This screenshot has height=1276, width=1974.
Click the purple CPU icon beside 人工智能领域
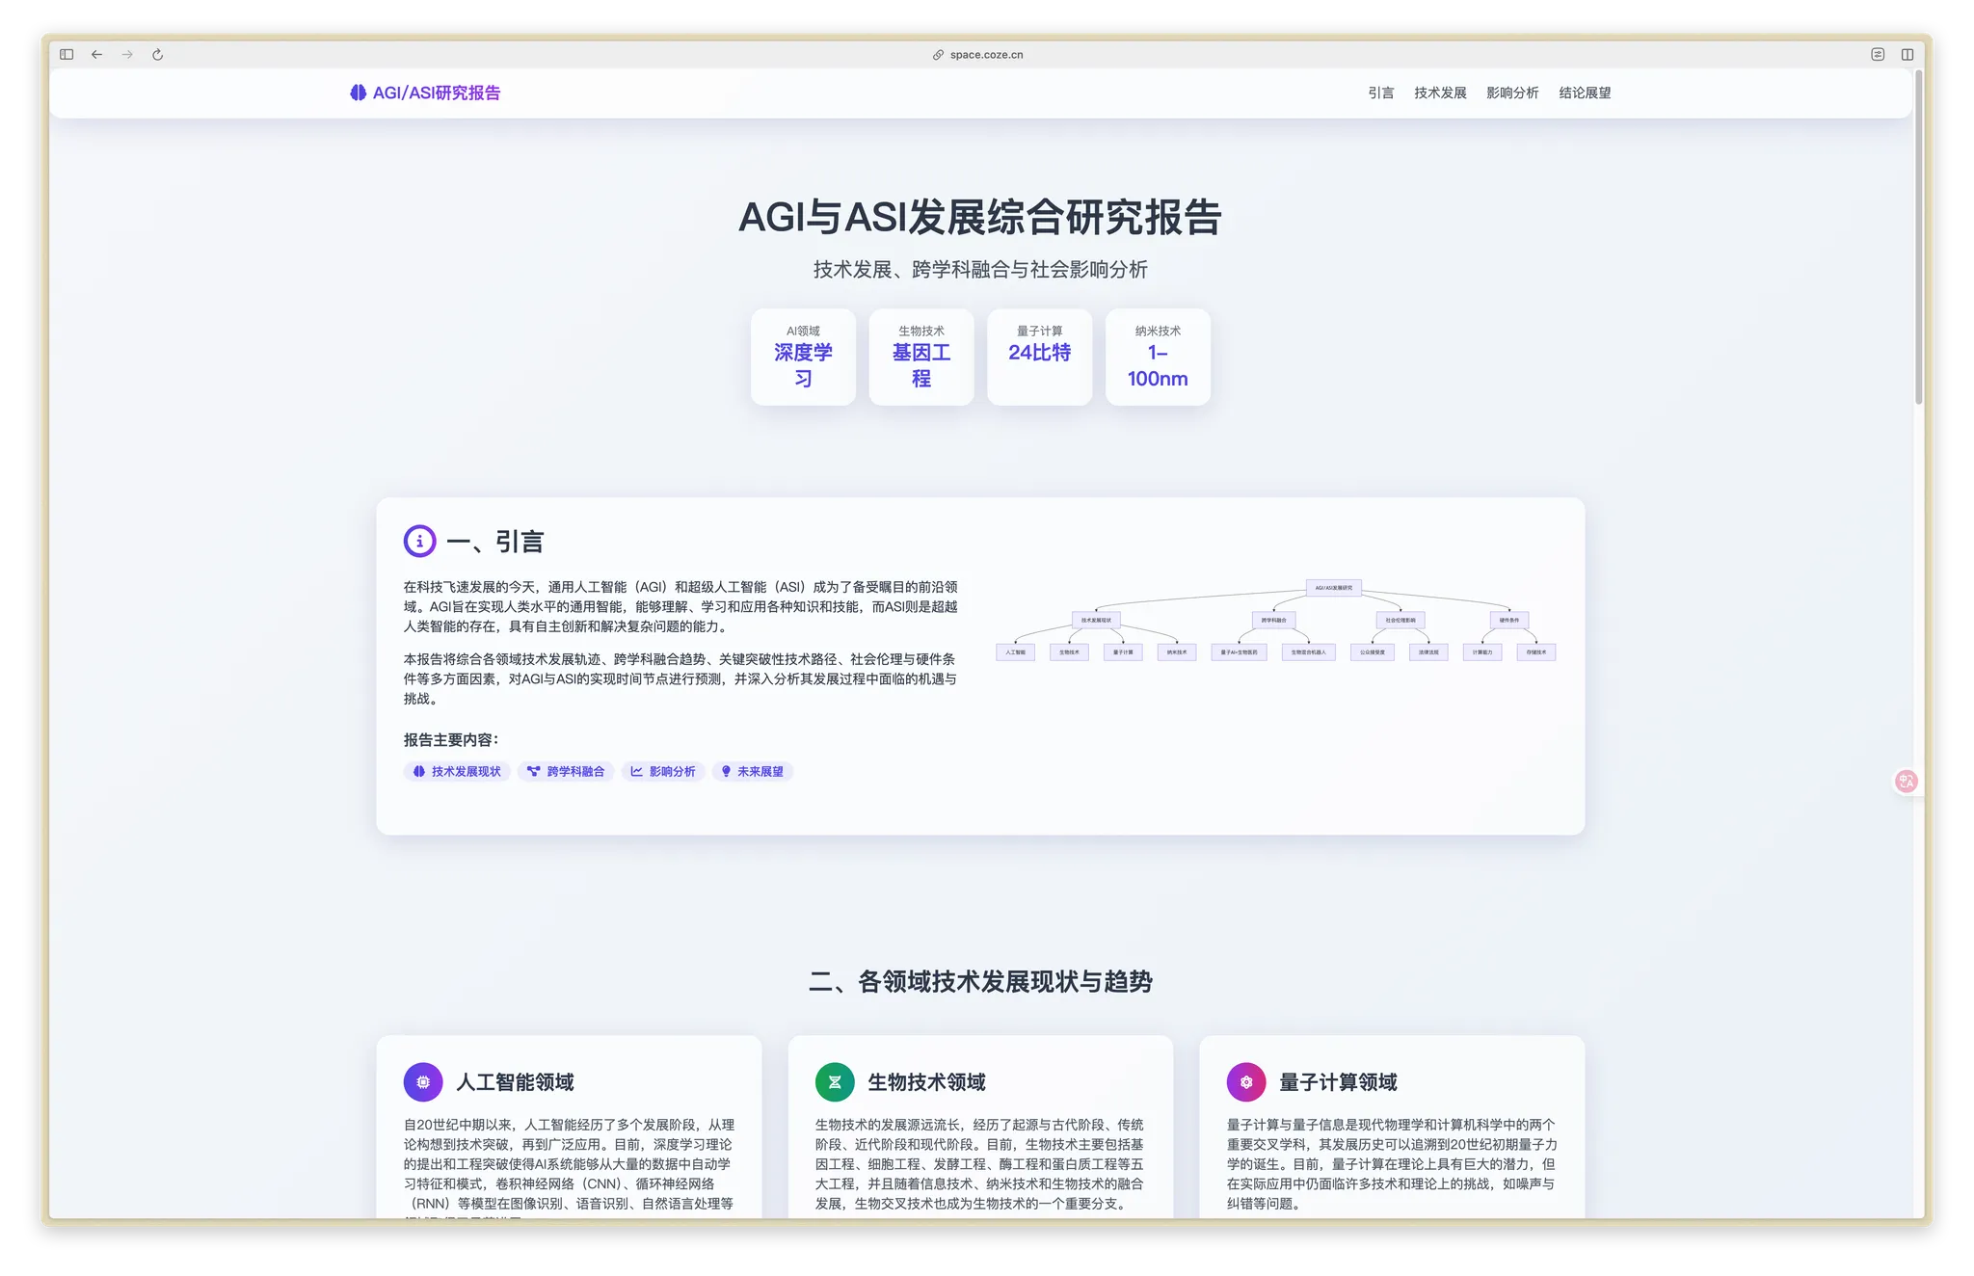click(x=423, y=1081)
